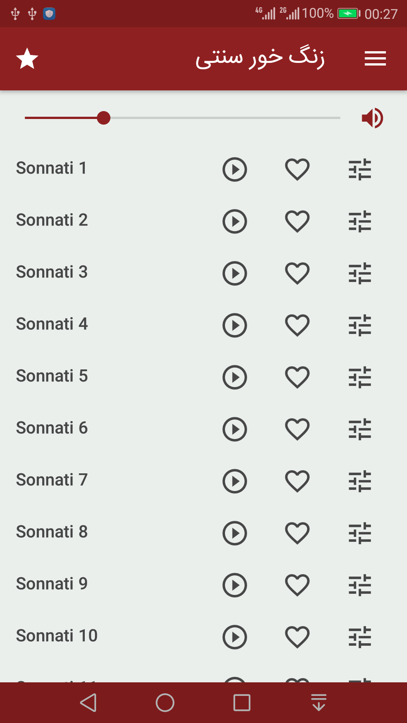Viewport: 407px width, 723px height.
Task: Set volume at the slider track middle
Action: pyautogui.click(x=182, y=118)
